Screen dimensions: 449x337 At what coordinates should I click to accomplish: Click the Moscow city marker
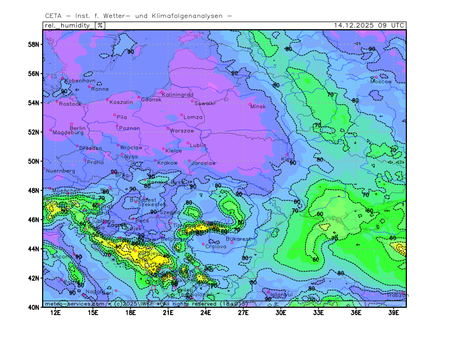[x=372, y=78]
